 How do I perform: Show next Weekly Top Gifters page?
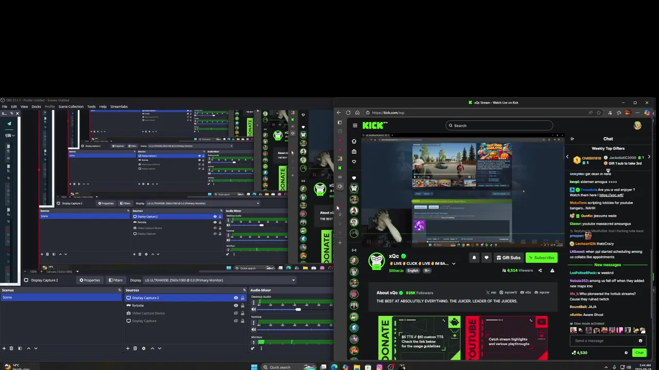(649, 157)
